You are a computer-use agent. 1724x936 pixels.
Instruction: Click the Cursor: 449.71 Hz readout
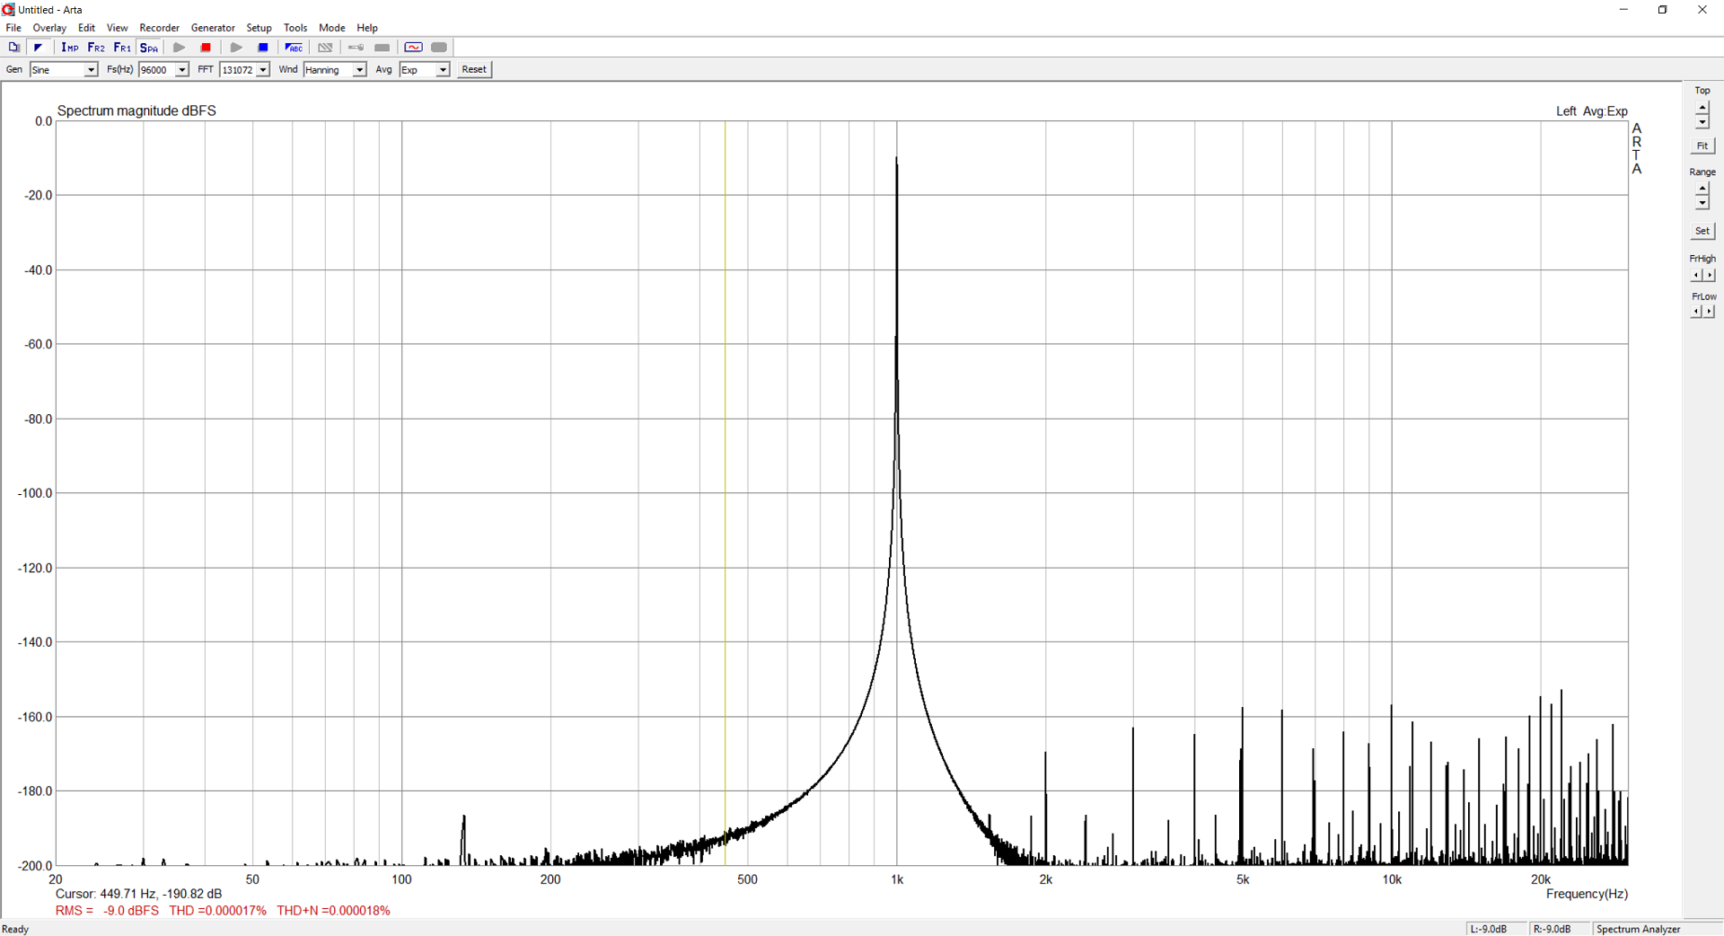point(138,894)
